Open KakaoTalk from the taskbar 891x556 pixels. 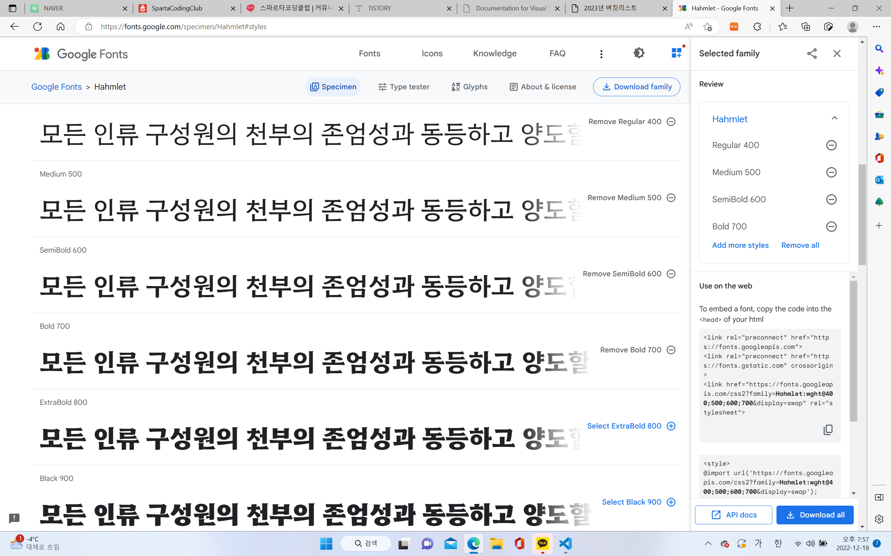coord(542,543)
